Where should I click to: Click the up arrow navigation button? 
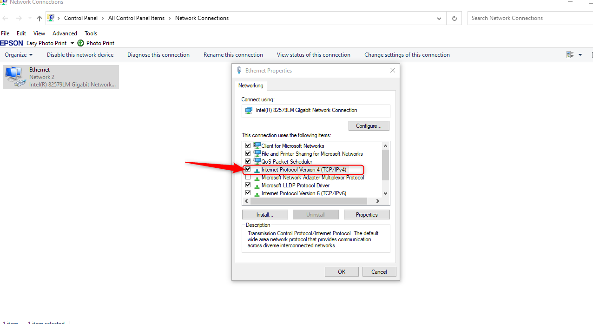pos(40,18)
